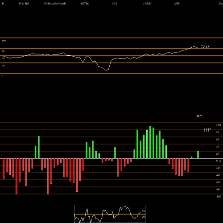This screenshot has width=223, height=223.
Task: Select the 70 level label on RSI axis
Action: (3, 51)
